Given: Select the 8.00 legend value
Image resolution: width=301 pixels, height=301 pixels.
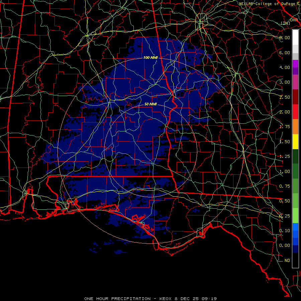Looking at the screenshot, I should (x=285, y=37).
